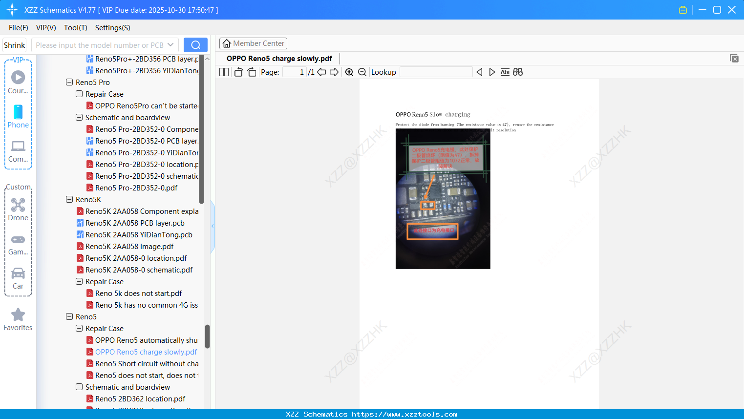Collapse the Reno5 tree node
The image size is (744, 419).
point(69,316)
